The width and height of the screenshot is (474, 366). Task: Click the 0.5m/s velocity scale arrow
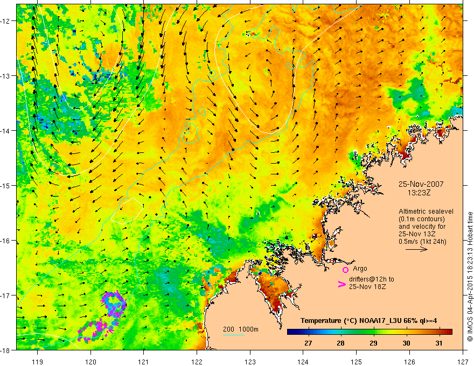point(416,249)
